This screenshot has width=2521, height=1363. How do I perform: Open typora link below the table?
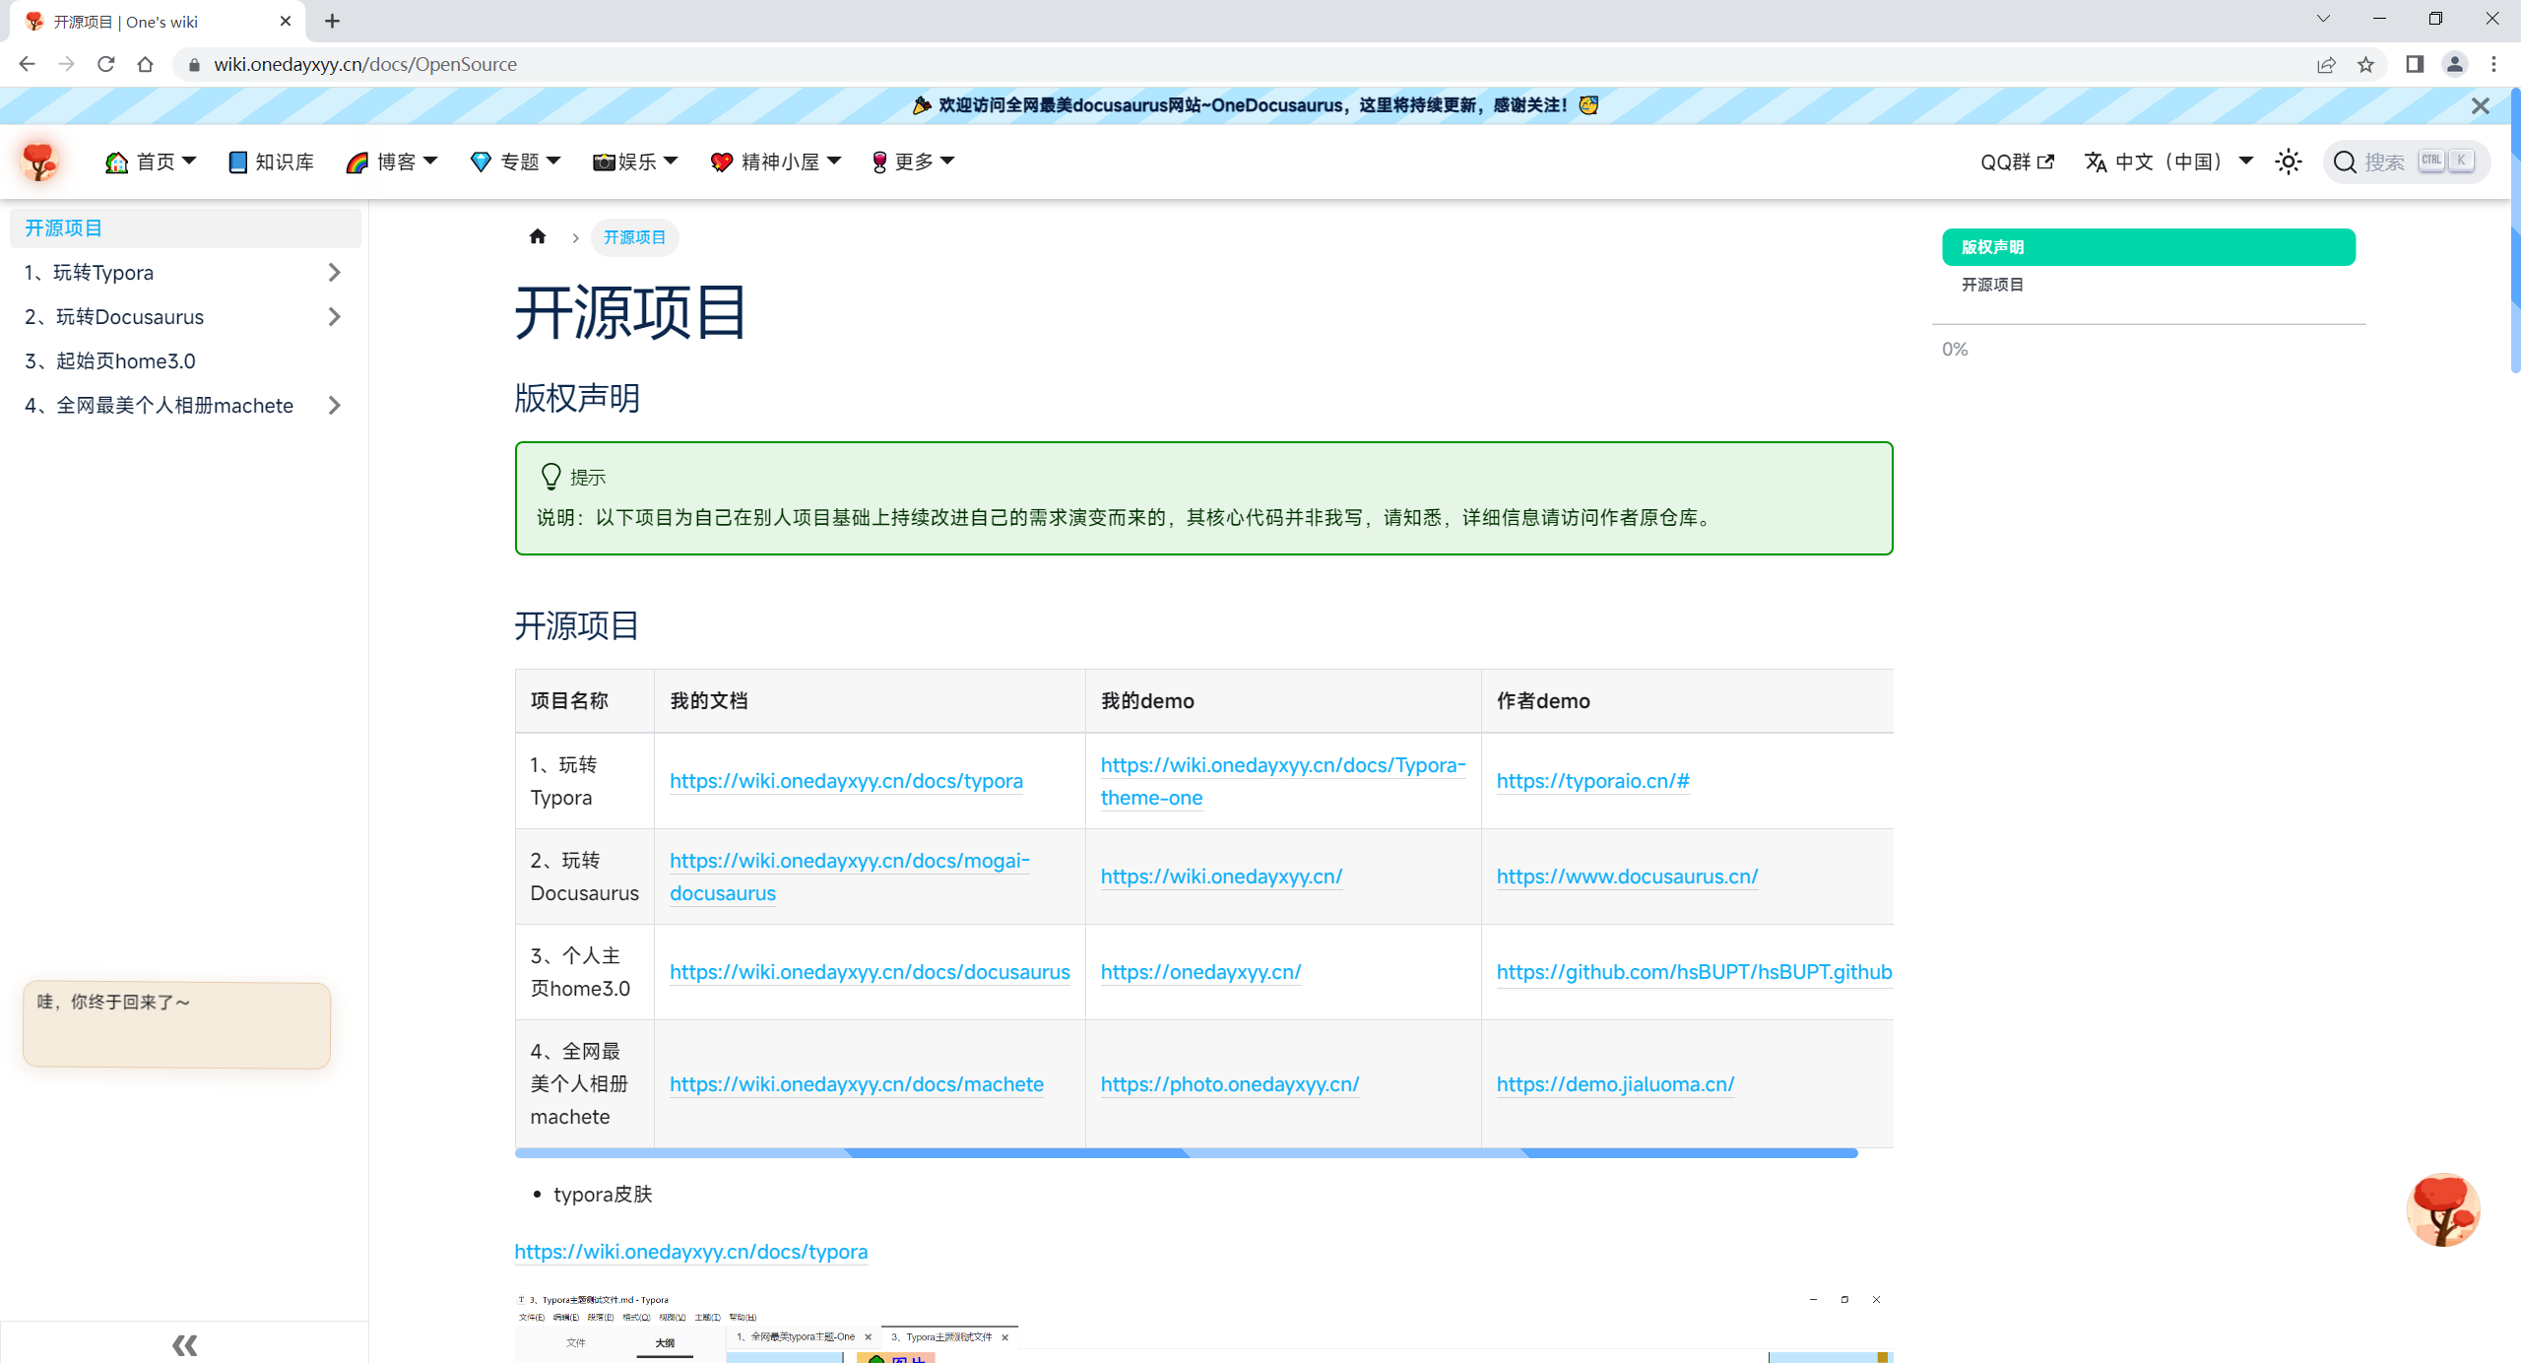[x=690, y=1252]
